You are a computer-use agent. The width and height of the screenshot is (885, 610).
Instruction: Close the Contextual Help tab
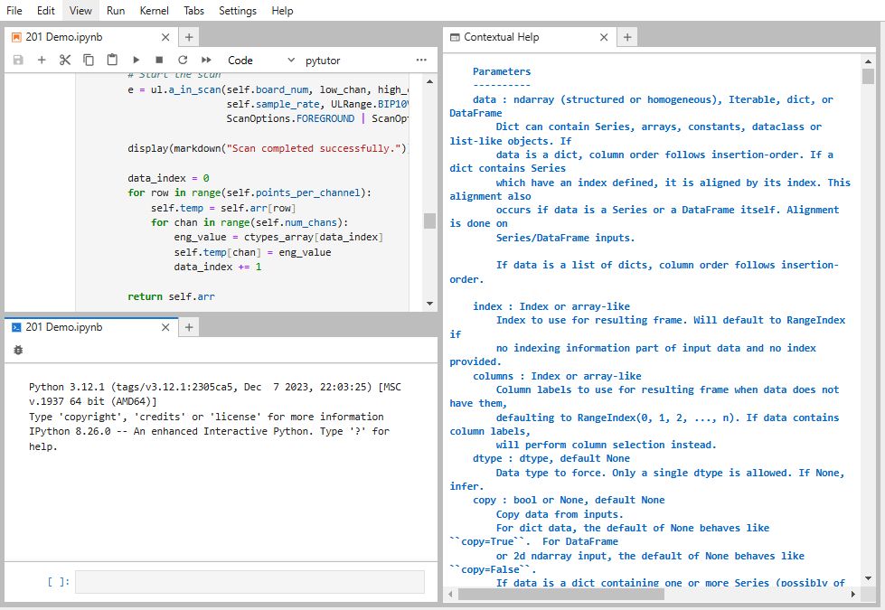pos(604,37)
